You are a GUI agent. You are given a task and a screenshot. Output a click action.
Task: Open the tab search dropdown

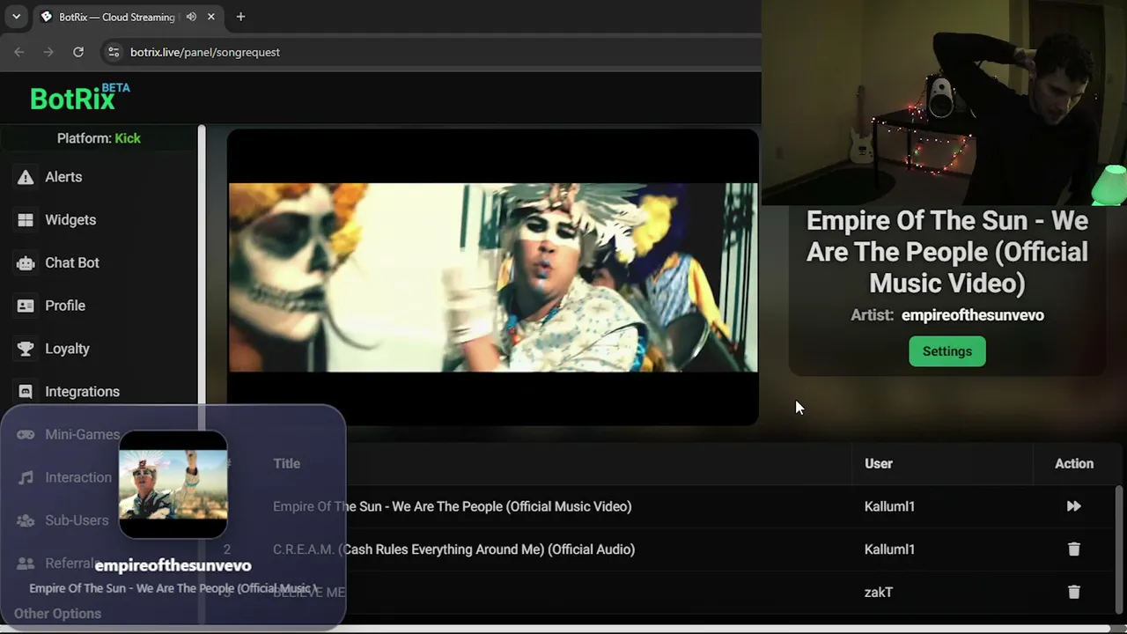pyautogui.click(x=16, y=17)
